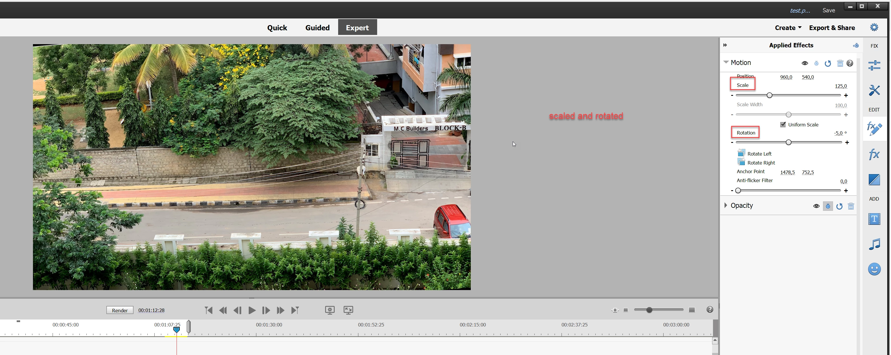The image size is (891, 355).
Task: Open the Adjustments sliders panel icon
Action: (x=874, y=65)
